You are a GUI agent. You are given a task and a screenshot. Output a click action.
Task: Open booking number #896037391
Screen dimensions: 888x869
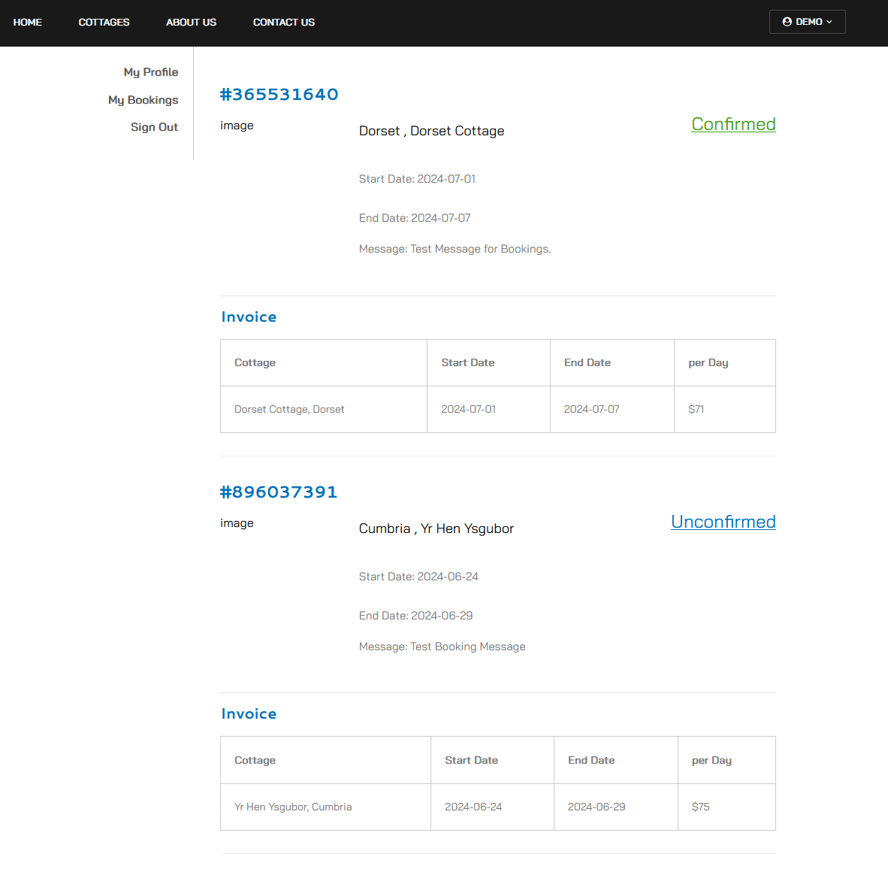[x=278, y=492]
